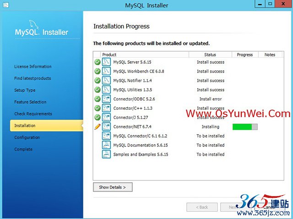Click green checkmark beside MySQL Server 5.6.15

click(98, 62)
